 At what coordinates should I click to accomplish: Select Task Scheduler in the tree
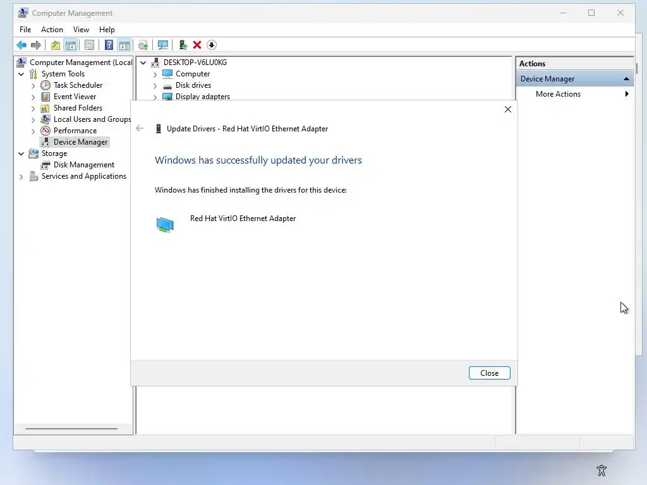coord(78,85)
